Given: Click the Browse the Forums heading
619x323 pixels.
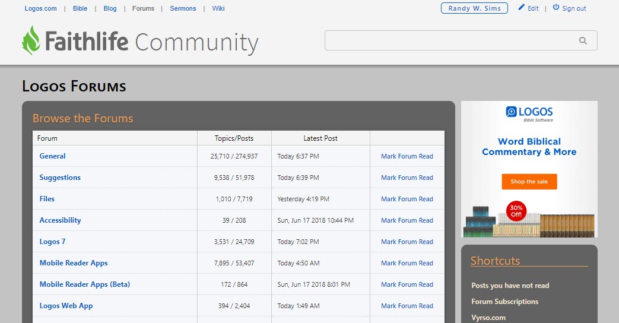Looking at the screenshot, I should 83,118.
